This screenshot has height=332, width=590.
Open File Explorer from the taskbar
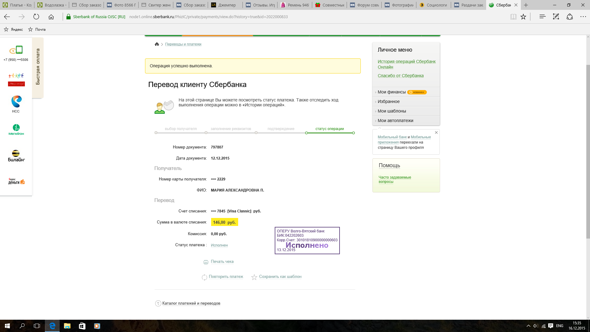67,326
